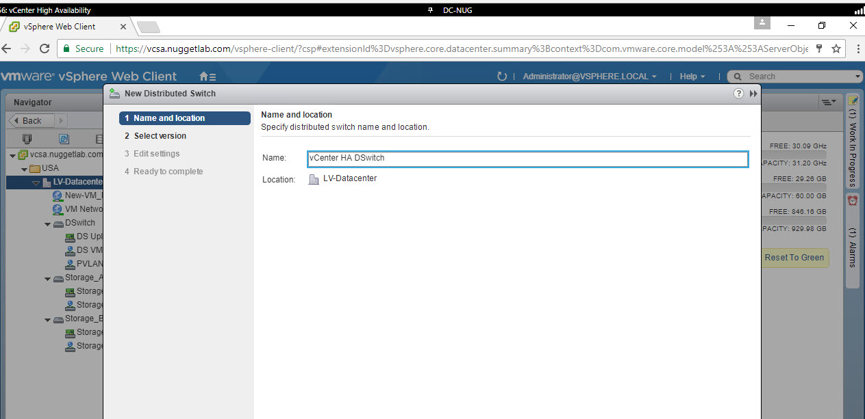Click the navigator Back button

point(28,120)
